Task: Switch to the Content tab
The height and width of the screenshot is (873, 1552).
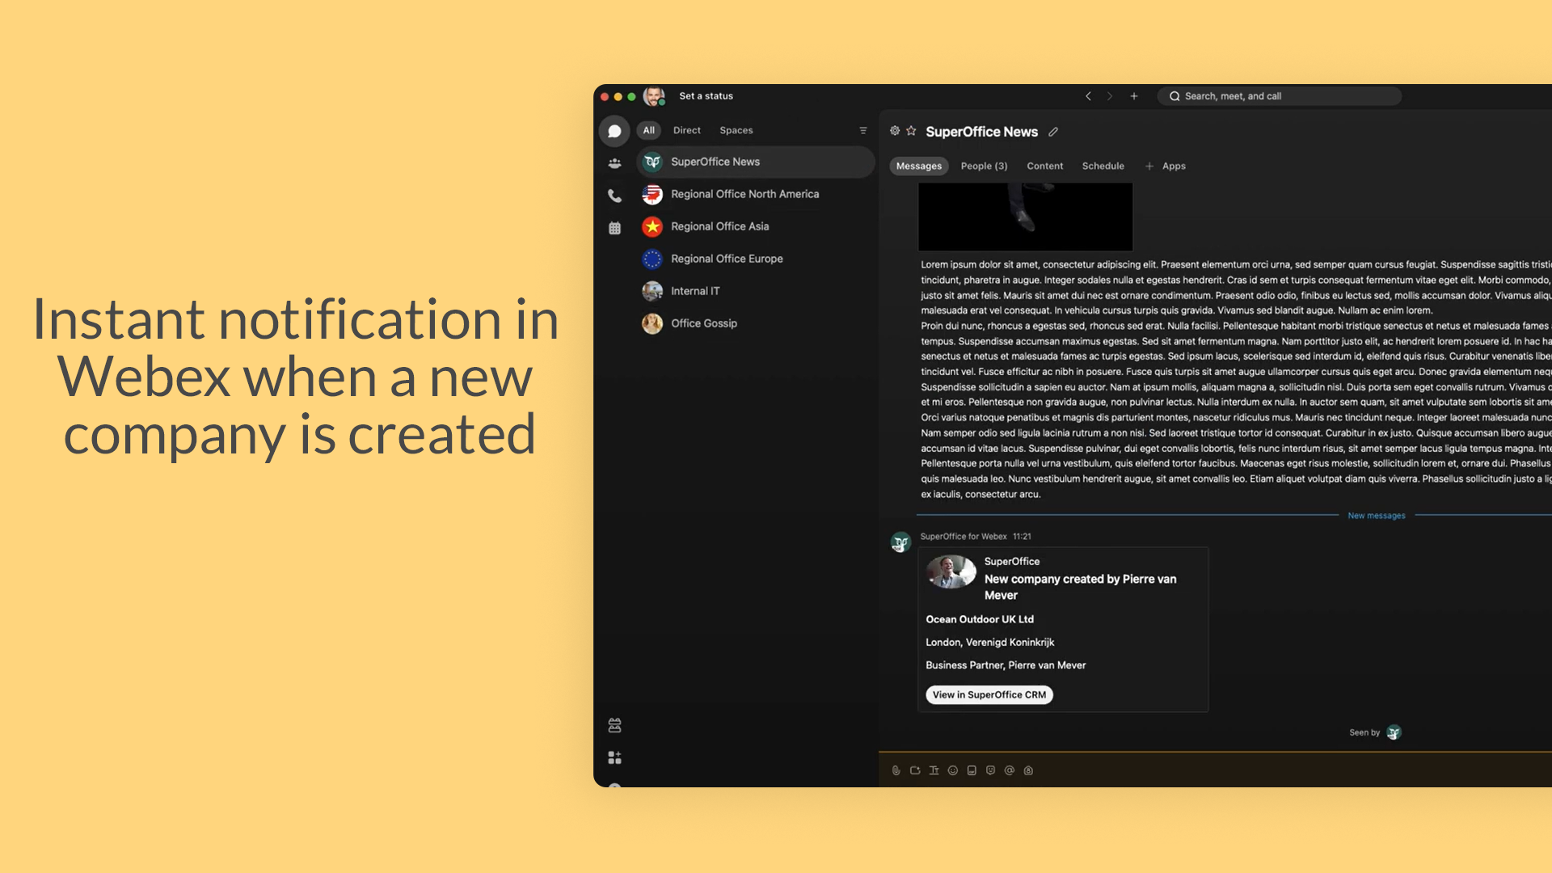Action: [x=1044, y=165]
